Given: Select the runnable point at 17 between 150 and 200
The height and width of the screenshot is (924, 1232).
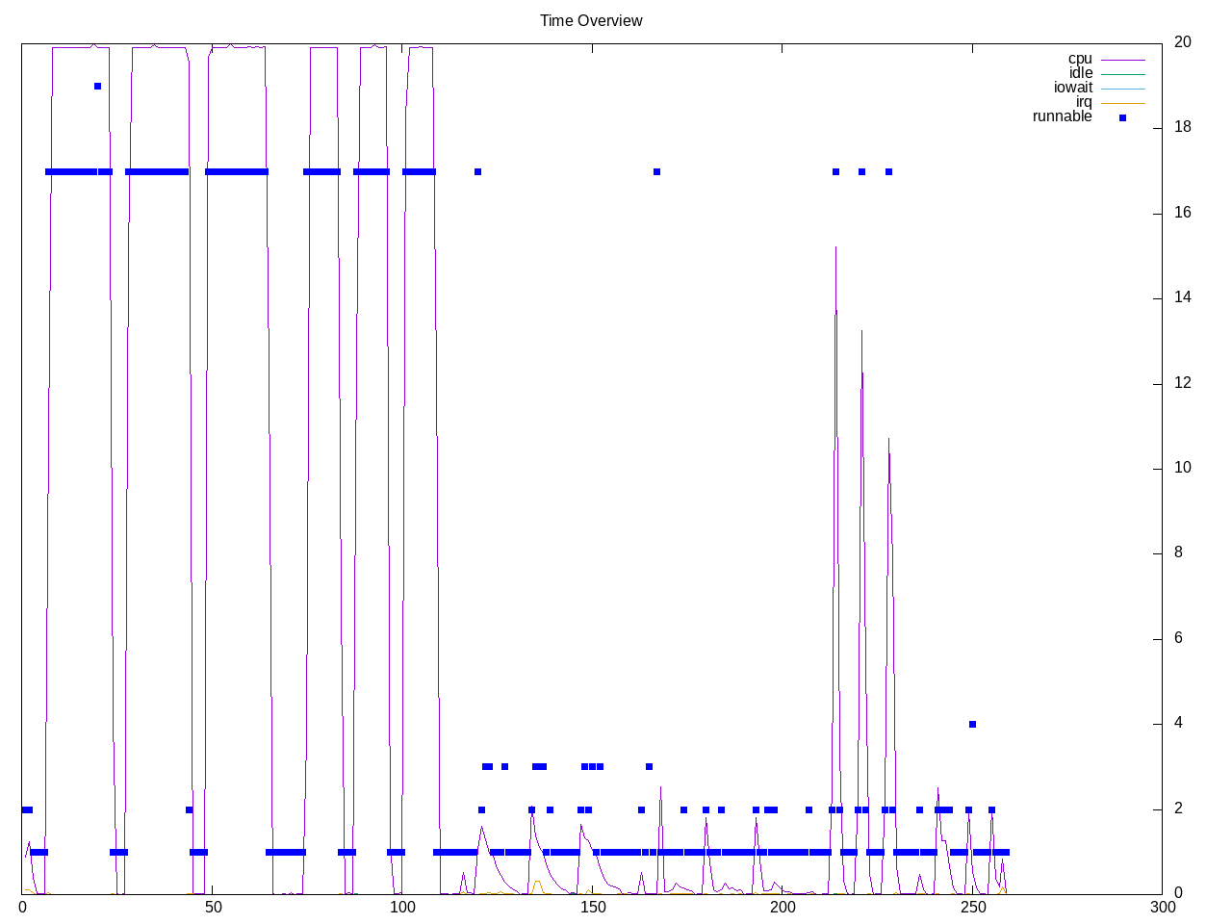Looking at the screenshot, I should tap(656, 171).
